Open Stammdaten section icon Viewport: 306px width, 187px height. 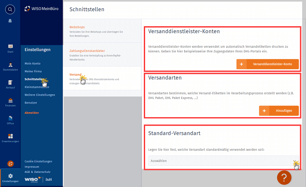tap(10, 64)
